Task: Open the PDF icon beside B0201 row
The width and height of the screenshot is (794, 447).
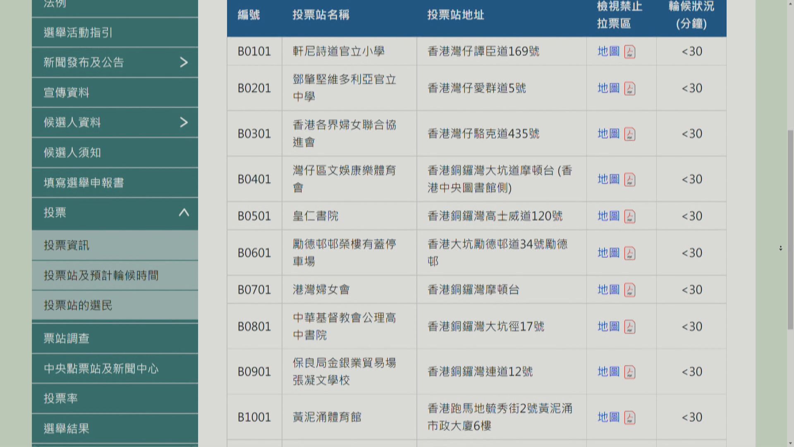Action: (x=630, y=88)
